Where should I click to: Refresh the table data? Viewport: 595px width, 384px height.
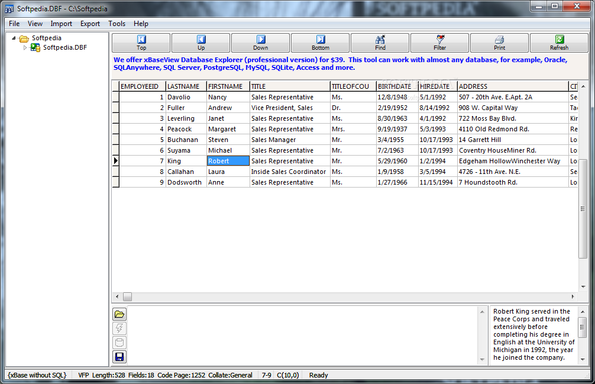pos(559,43)
